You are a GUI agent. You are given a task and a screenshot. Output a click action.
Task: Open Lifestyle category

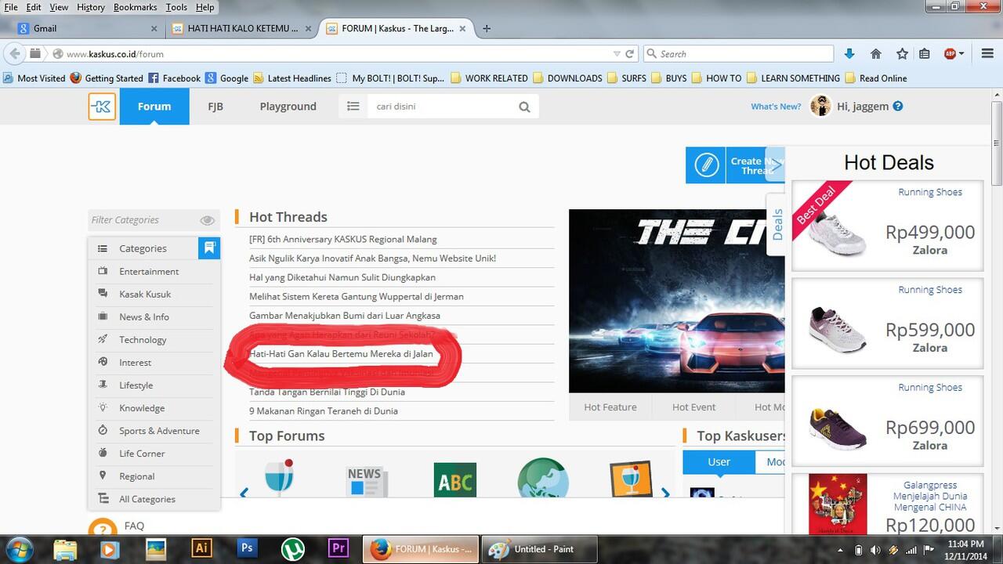[136, 385]
